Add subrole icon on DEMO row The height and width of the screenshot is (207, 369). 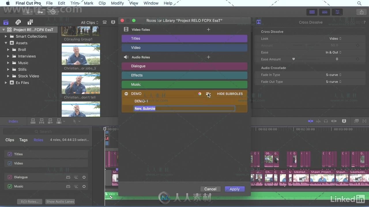pos(208,94)
